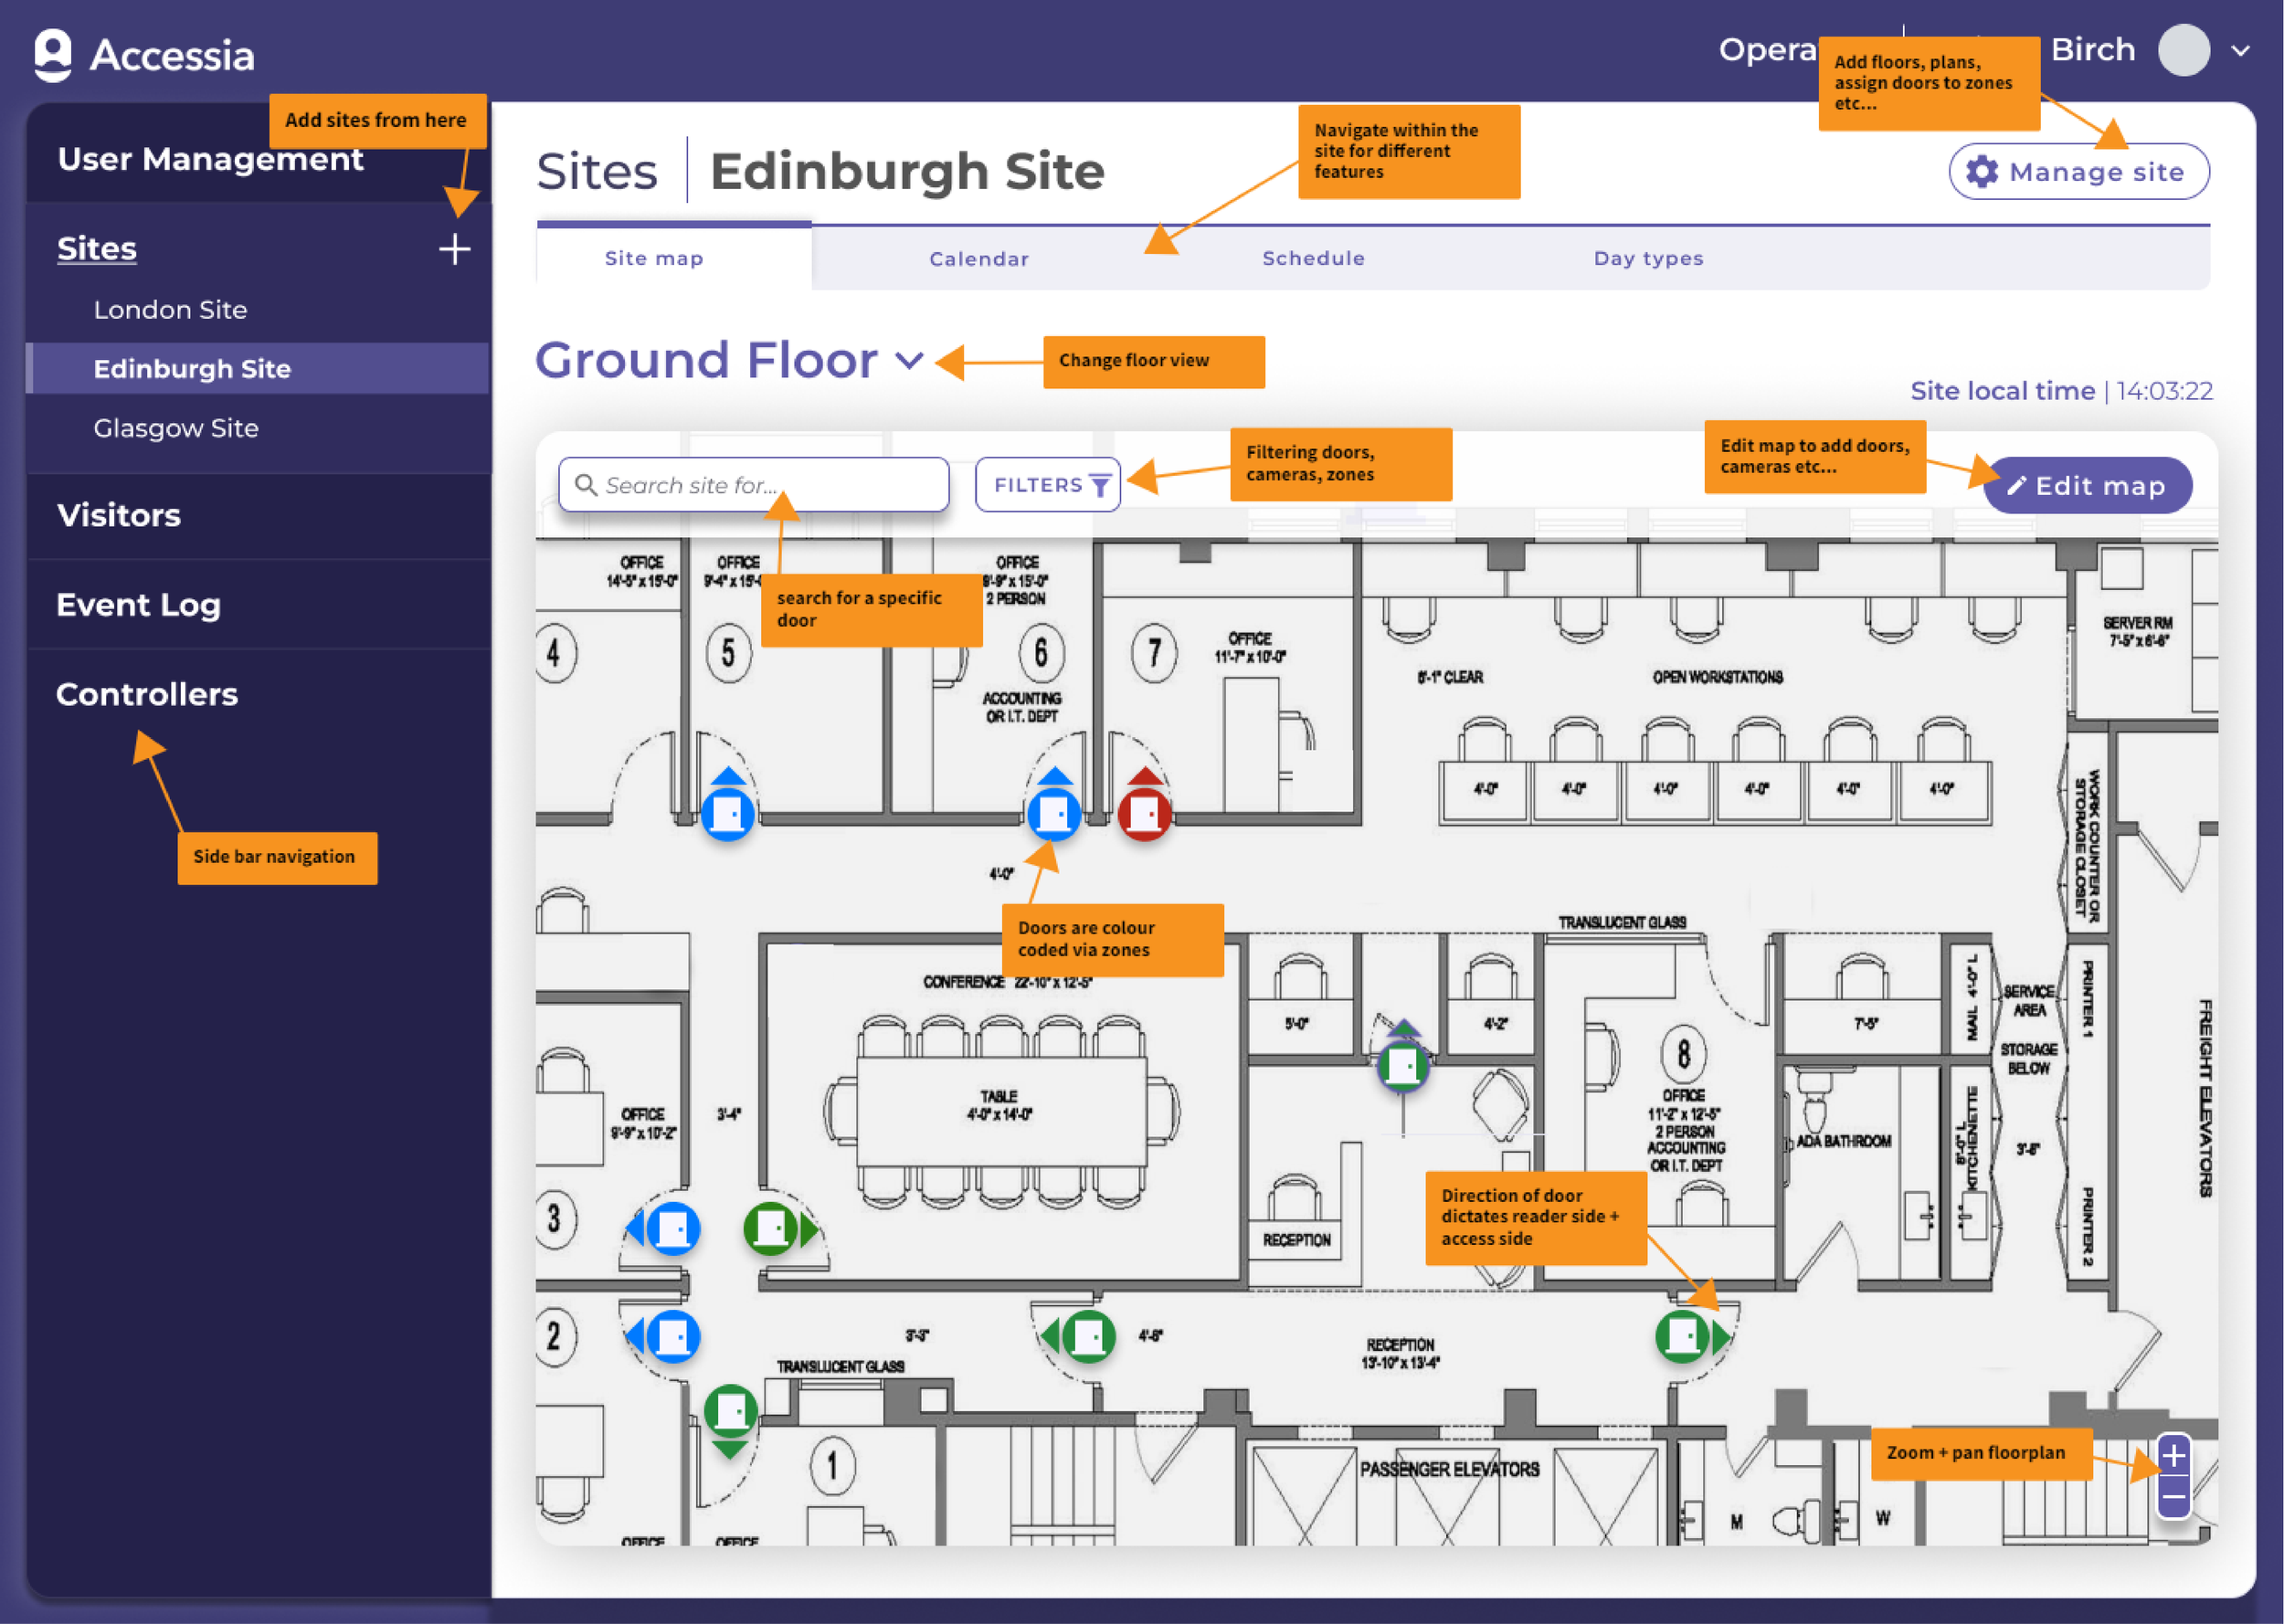Screen dimensions: 2284x1624
Task: Click the green door icon in reception right
Action: click(1682, 1336)
